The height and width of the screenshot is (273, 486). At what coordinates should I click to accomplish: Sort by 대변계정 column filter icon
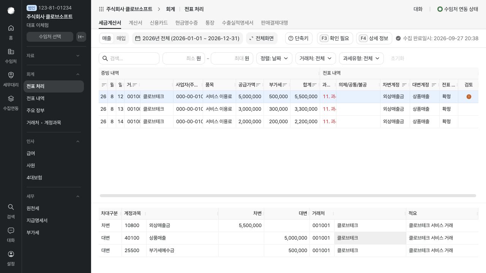434,85
